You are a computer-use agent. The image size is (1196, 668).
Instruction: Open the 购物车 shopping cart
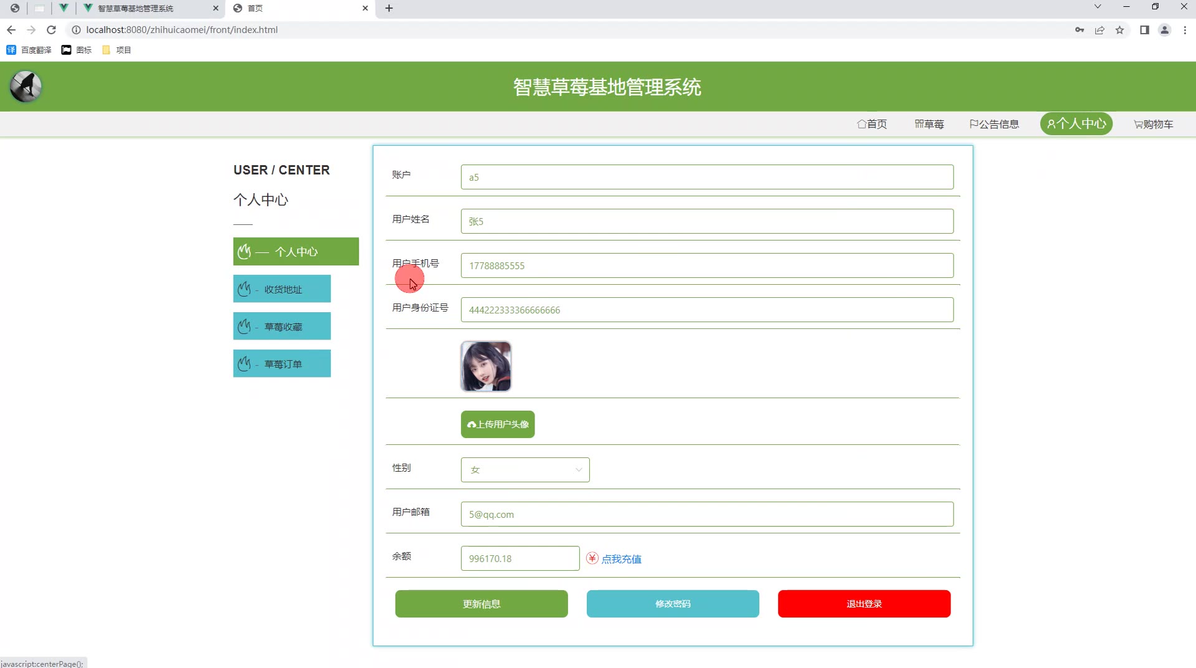[x=1154, y=124]
